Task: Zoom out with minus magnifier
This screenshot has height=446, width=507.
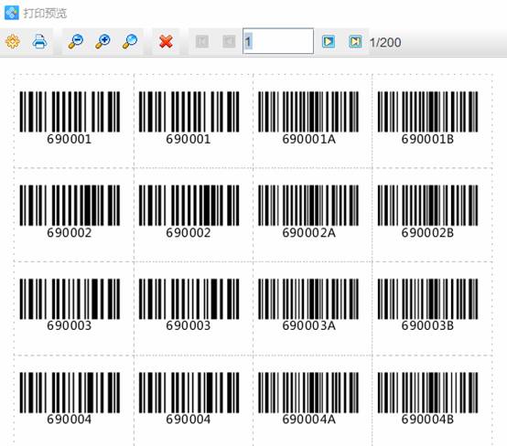Action: tap(76, 42)
